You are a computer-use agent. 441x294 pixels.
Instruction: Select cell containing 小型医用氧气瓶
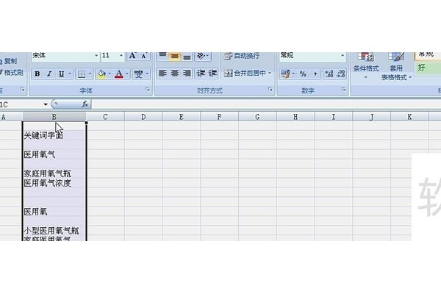pos(54,231)
